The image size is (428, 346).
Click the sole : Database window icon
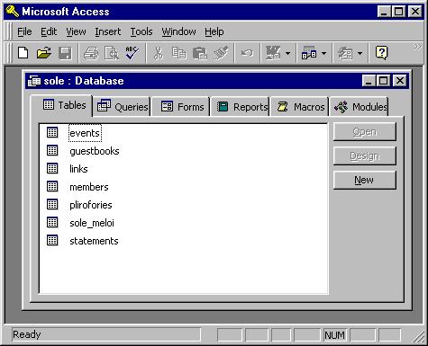(x=34, y=81)
